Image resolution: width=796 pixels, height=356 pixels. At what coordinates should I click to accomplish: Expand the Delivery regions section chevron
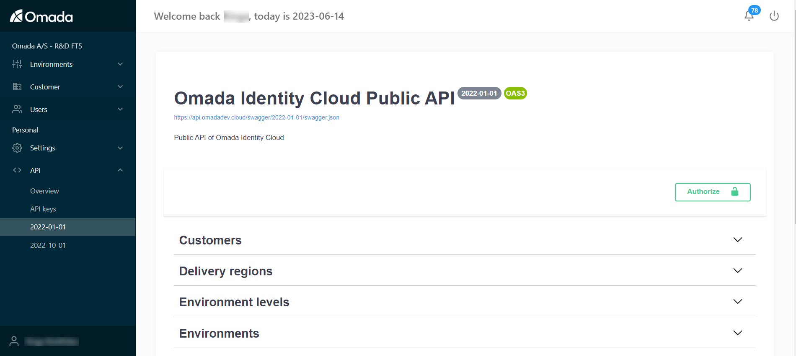[738, 270]
